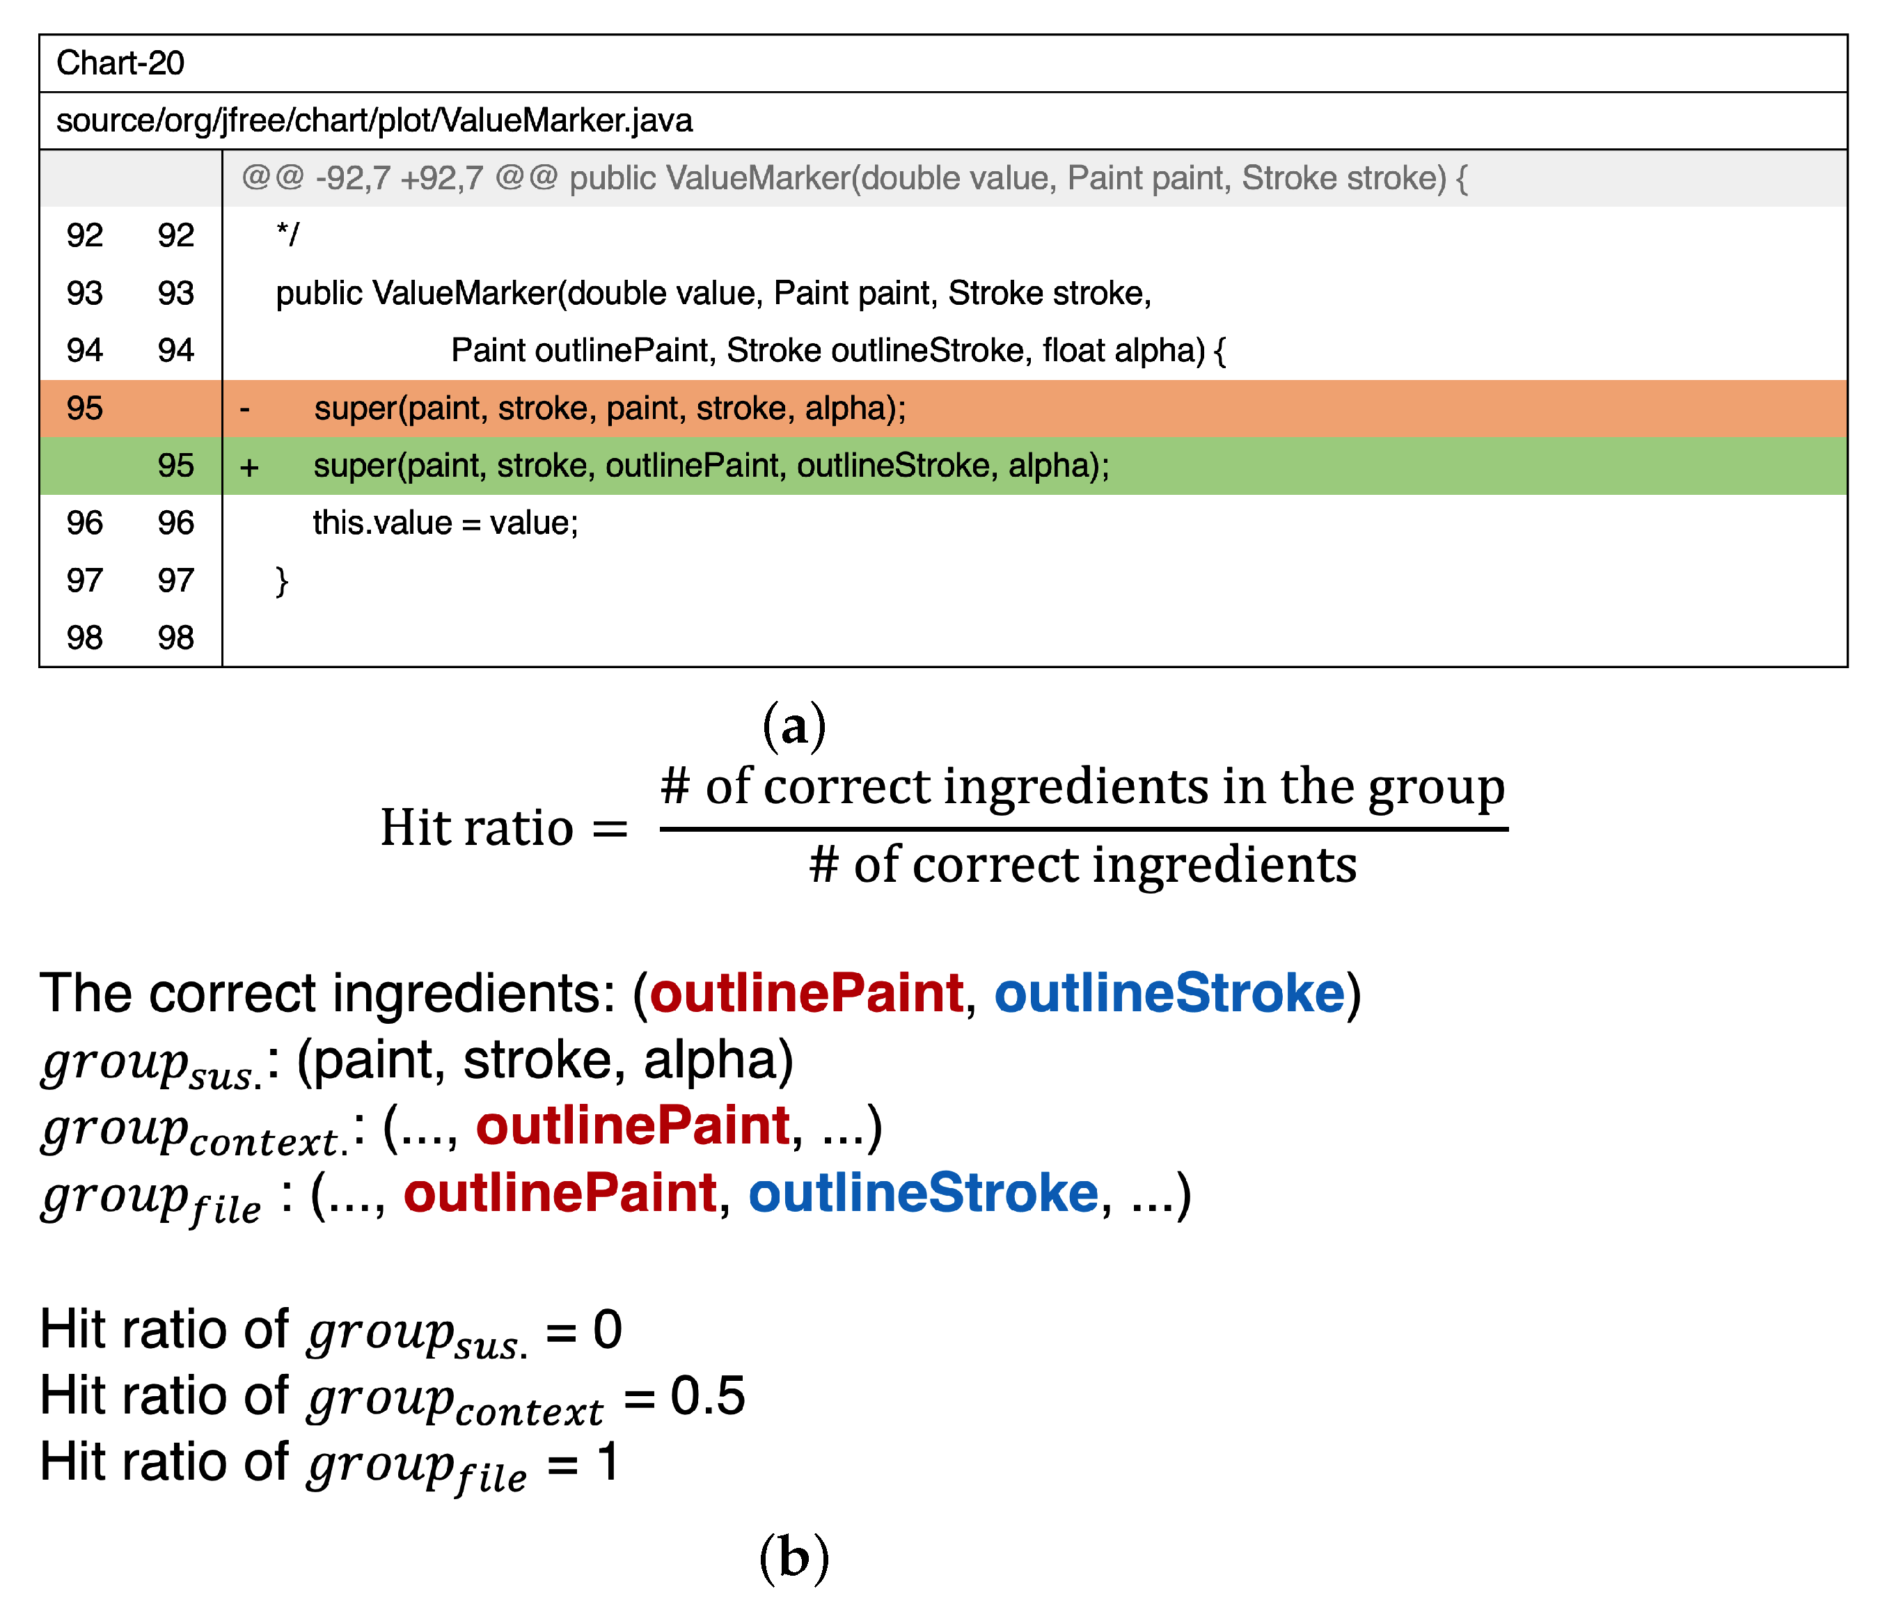Click the diff hunk header line
The height and width of the screenshot is (1614, 1887).
[x=853, y=179]
